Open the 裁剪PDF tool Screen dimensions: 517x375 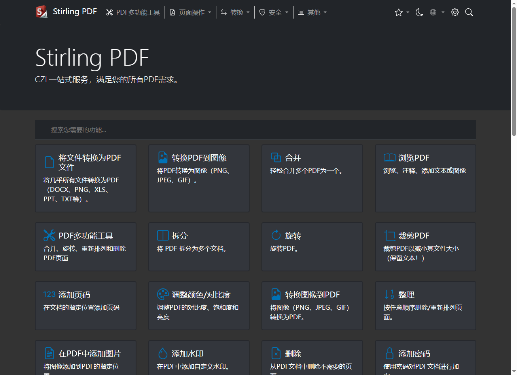(414, 236)
